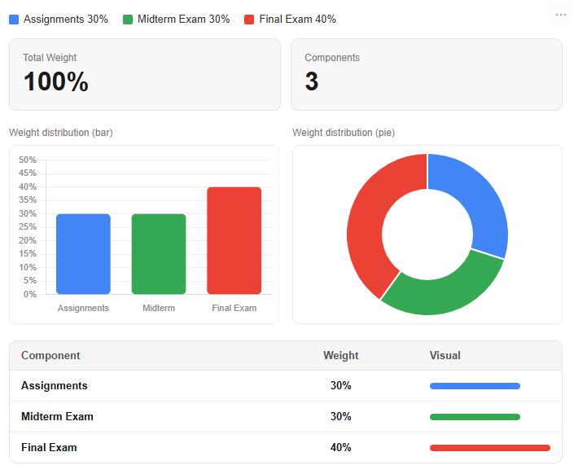
Task: Click the green Midterm Exam legend swatch
Action: [128, 19]
